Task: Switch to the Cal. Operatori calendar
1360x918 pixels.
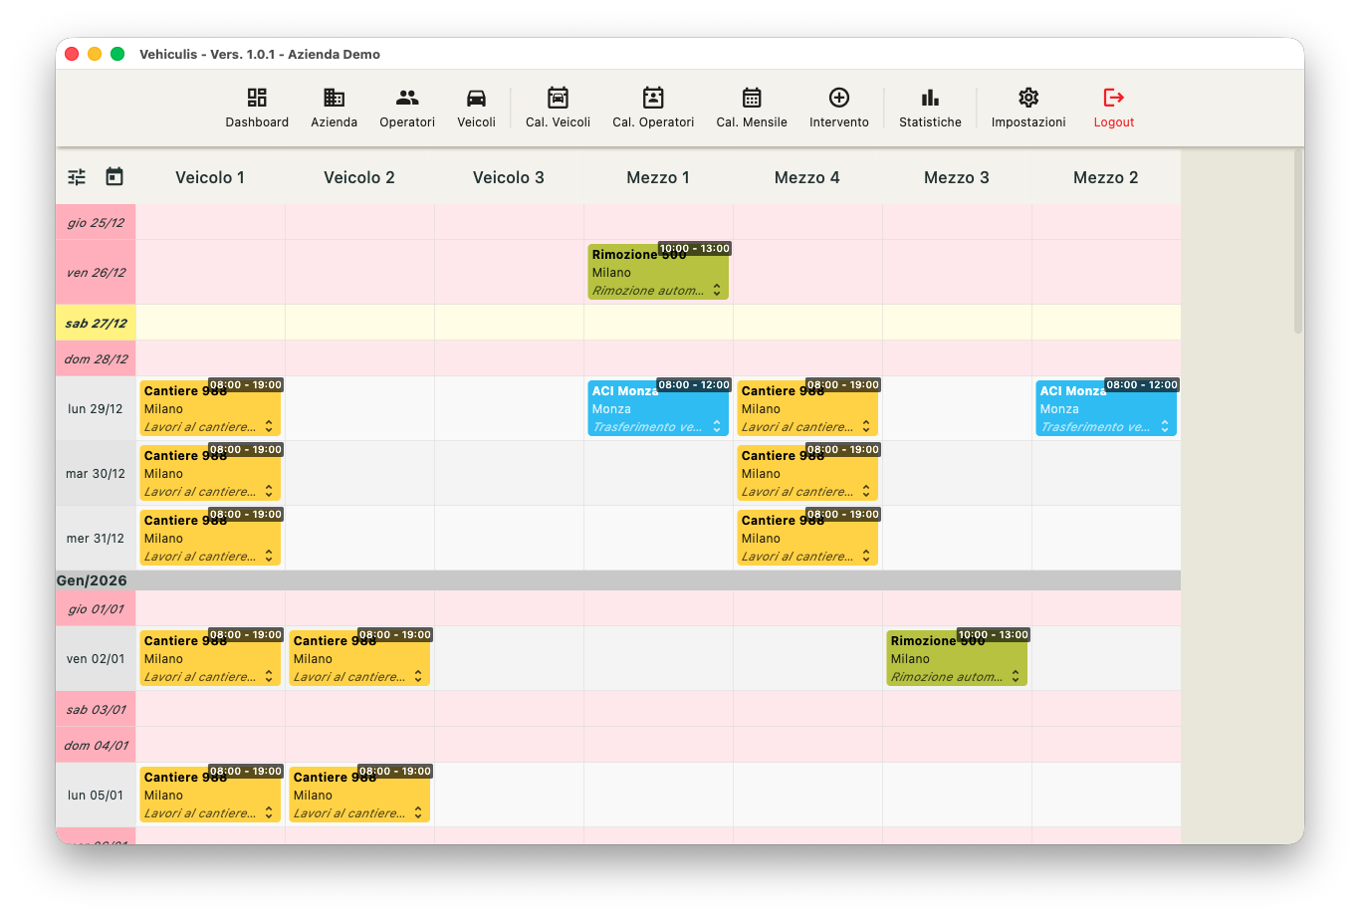Action: click(x=653, y=108)
